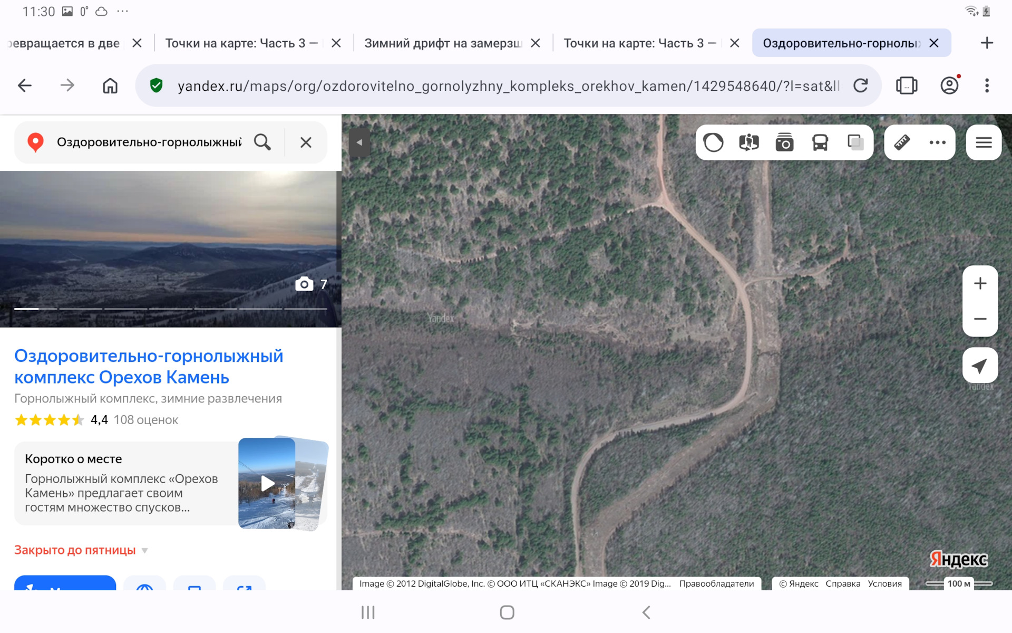Open map layers switcher icon
This screenshot has width=1012, height=633.
coord(855,142)
